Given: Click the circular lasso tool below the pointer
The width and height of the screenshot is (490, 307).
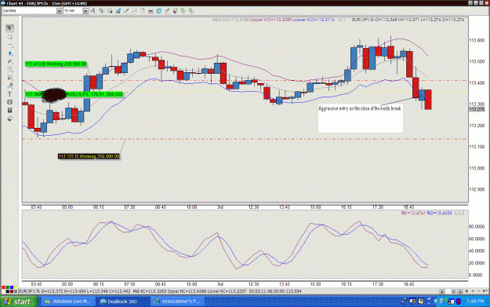Looking at the screenshot, I should pos(9,37).
